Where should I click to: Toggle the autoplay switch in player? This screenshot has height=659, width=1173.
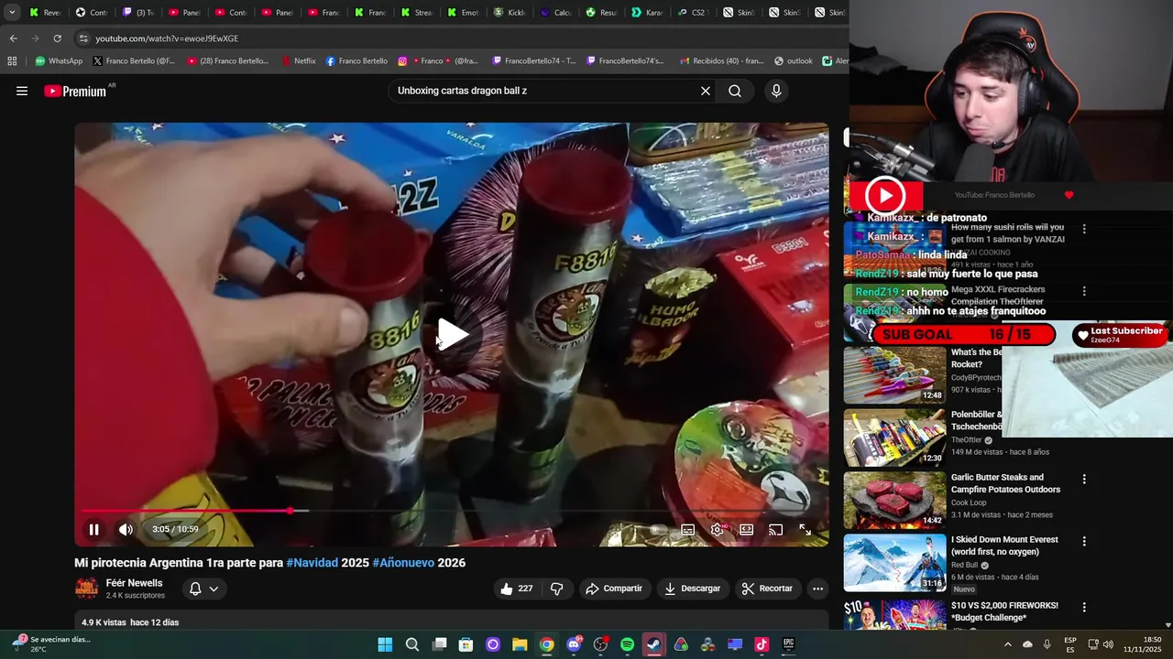click(656, 530)
